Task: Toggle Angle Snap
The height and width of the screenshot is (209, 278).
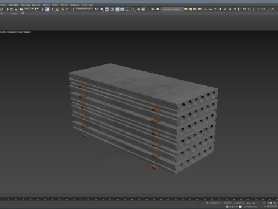Action: tap(57, 9)
